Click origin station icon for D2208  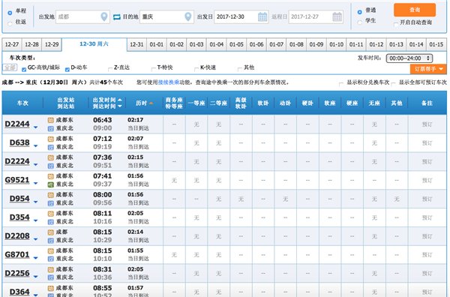coord(51,232)
